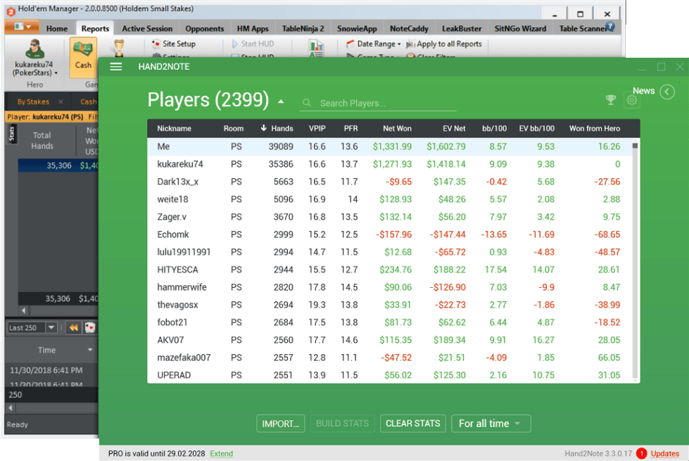
Task: Click the red Updates notification badge
Action: tap(642, 453)
